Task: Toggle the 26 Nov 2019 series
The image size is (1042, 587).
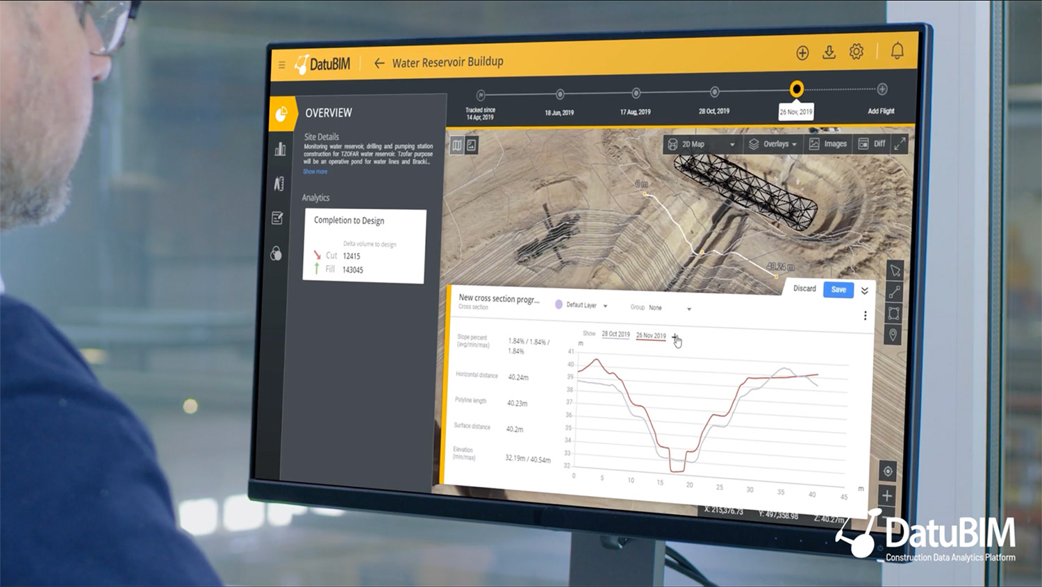Action: pos(651,336)
